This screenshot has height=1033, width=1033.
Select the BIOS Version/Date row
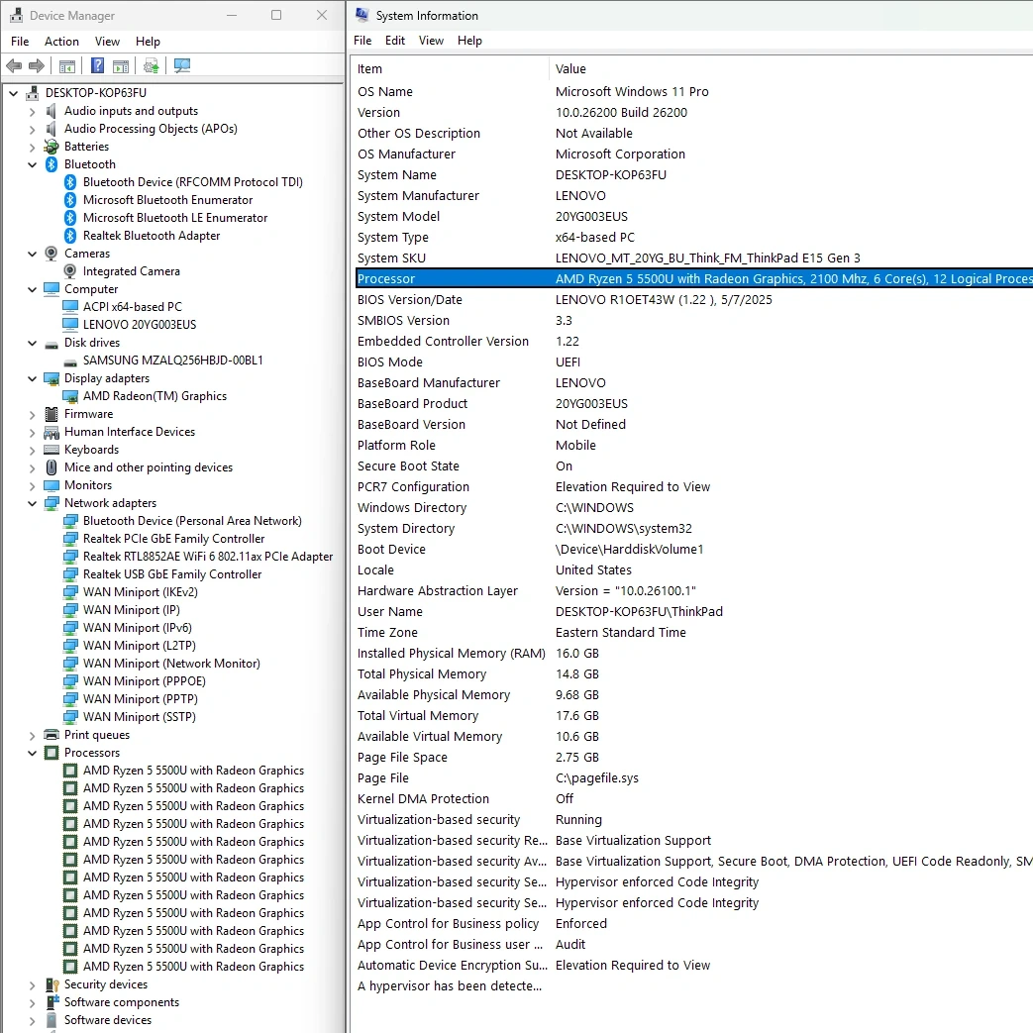click(x=409, y=300)
